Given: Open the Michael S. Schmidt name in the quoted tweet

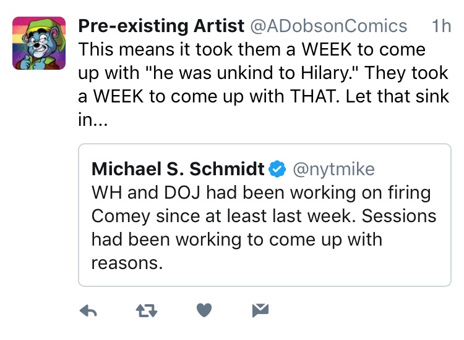Looking at the screenshot, I should pyautogui.click(x=178, y=169).
